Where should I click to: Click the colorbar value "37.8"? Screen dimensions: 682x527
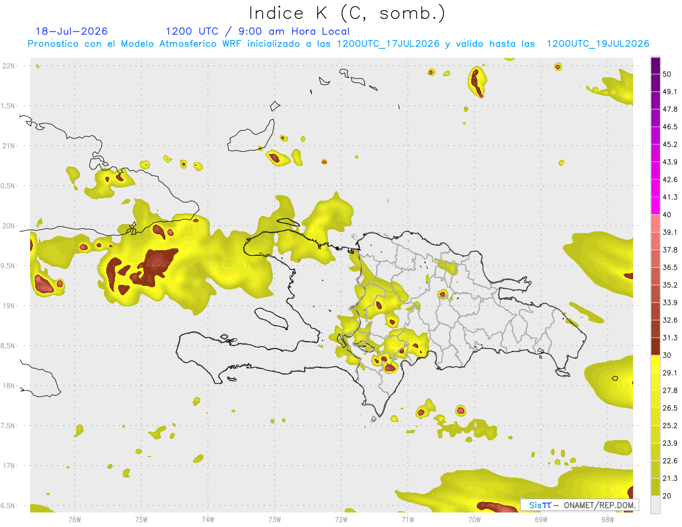point(670,250)
